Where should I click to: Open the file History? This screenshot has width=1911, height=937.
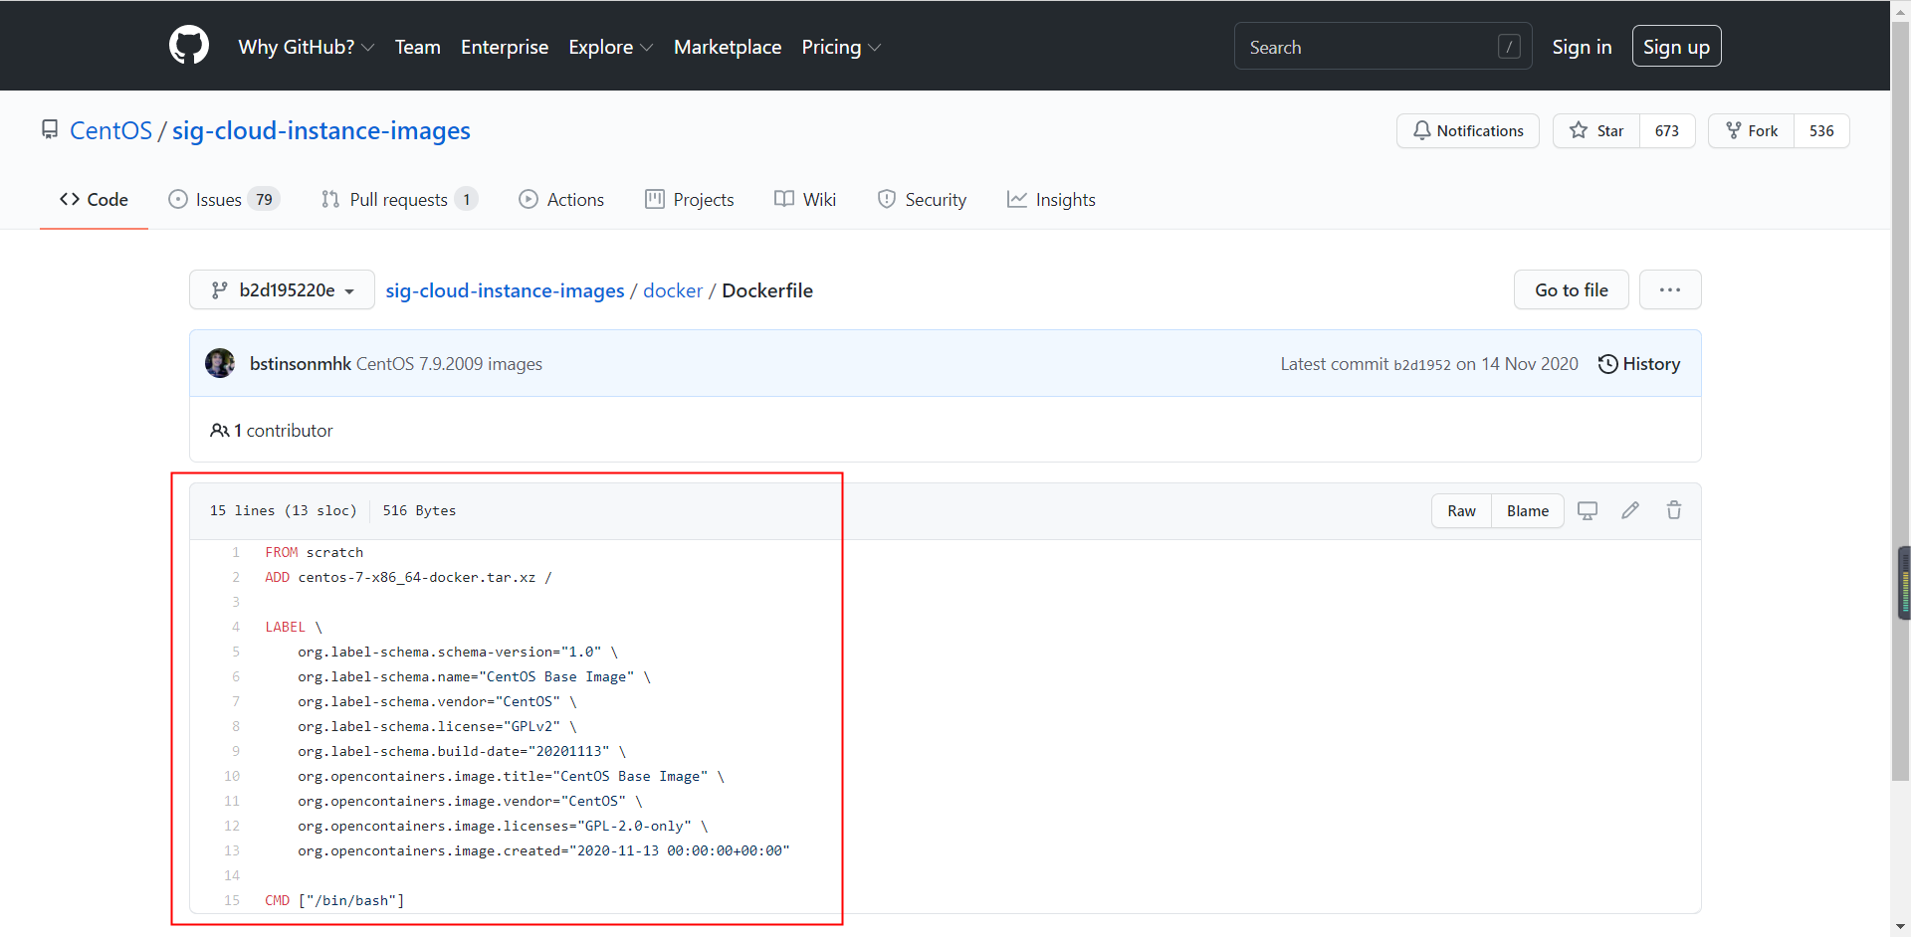[x=1639, y=364]
